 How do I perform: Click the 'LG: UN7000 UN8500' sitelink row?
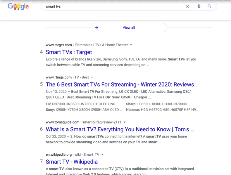pos(82,104)
